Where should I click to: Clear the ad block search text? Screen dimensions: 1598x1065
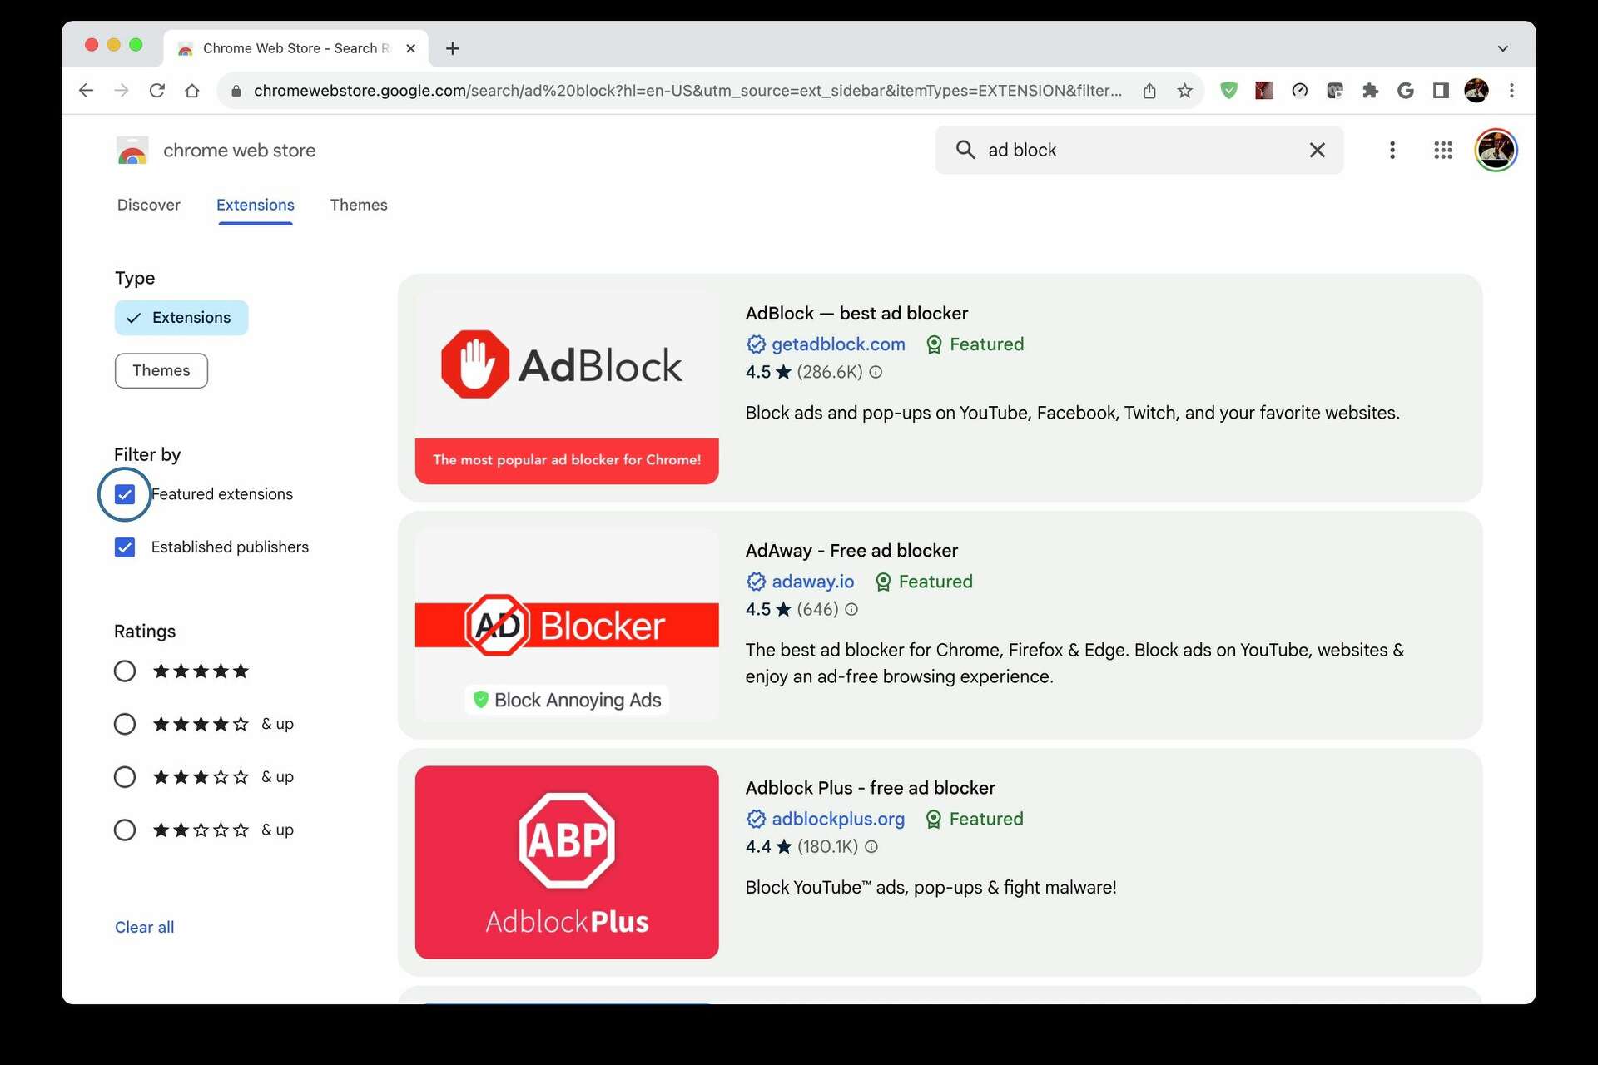[1317, 150]
